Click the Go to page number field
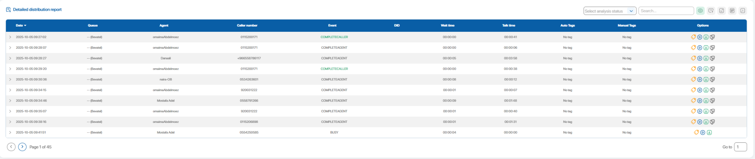This screenshot has height=159, width=755. pos(740,147)
